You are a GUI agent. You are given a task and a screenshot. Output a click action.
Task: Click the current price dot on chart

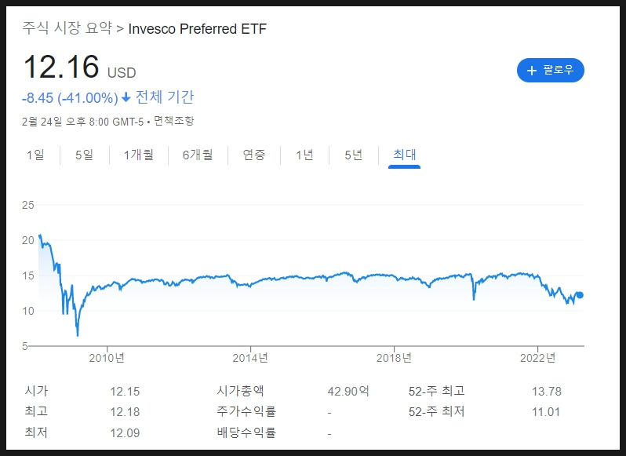[580, 295]
